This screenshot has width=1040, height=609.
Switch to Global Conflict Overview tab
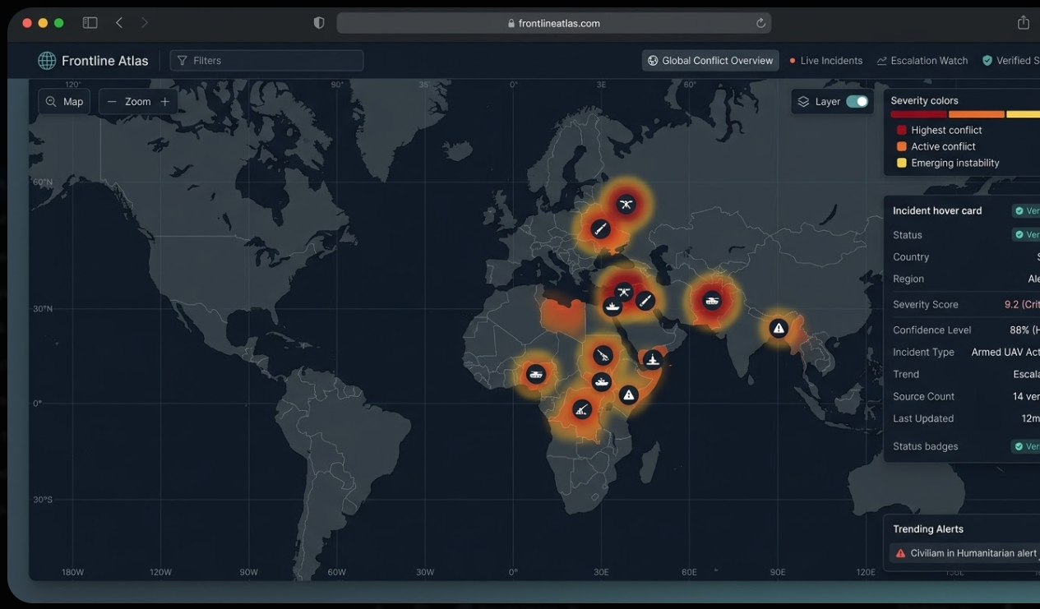tap(710, 60)
